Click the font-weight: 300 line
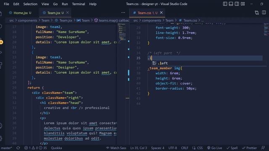269x151 pixels. (173, 28)
